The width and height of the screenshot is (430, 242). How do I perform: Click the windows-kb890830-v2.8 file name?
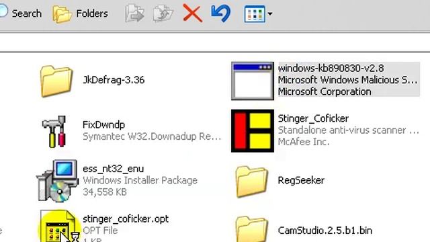pos(331,68)
